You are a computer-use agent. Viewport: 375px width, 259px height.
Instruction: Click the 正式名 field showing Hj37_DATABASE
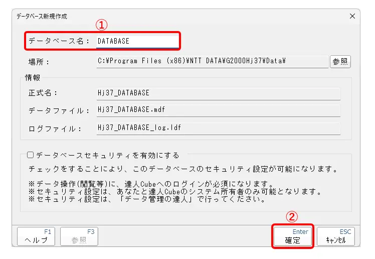point(218,93)
